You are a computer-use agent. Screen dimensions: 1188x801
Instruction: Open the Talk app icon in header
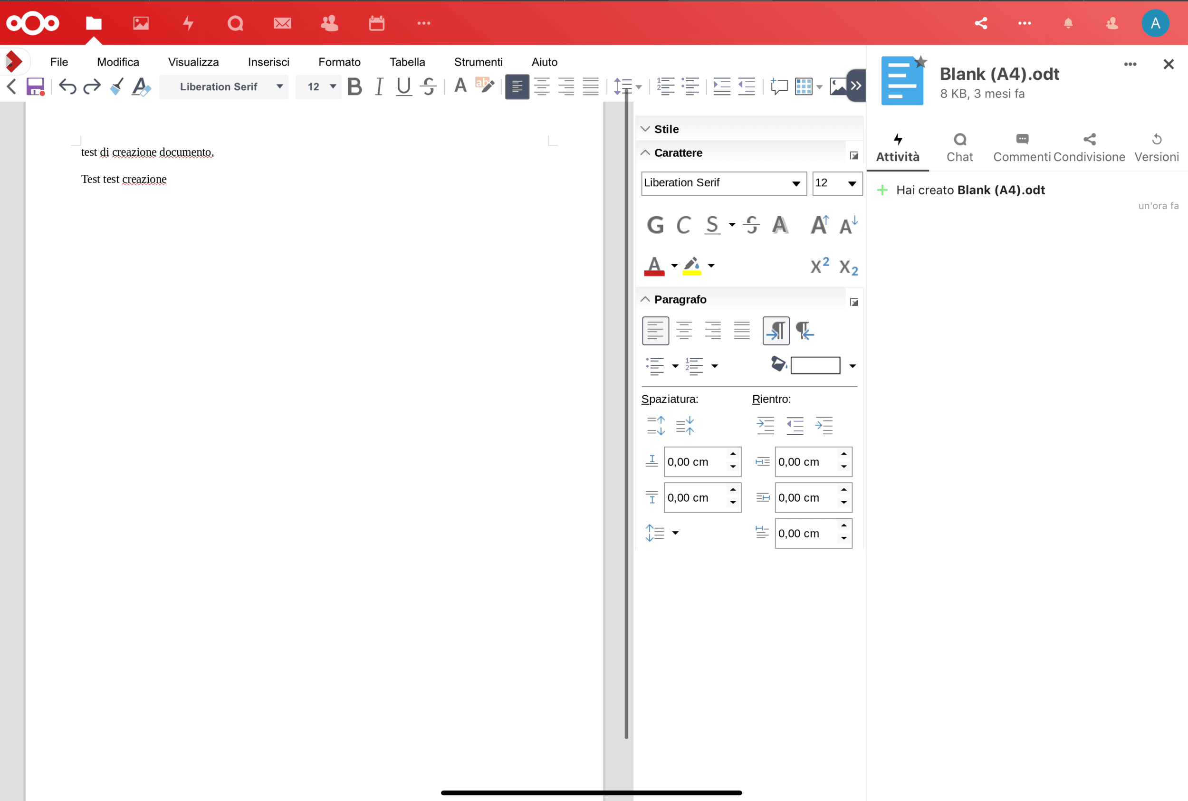tap(235, 23)
